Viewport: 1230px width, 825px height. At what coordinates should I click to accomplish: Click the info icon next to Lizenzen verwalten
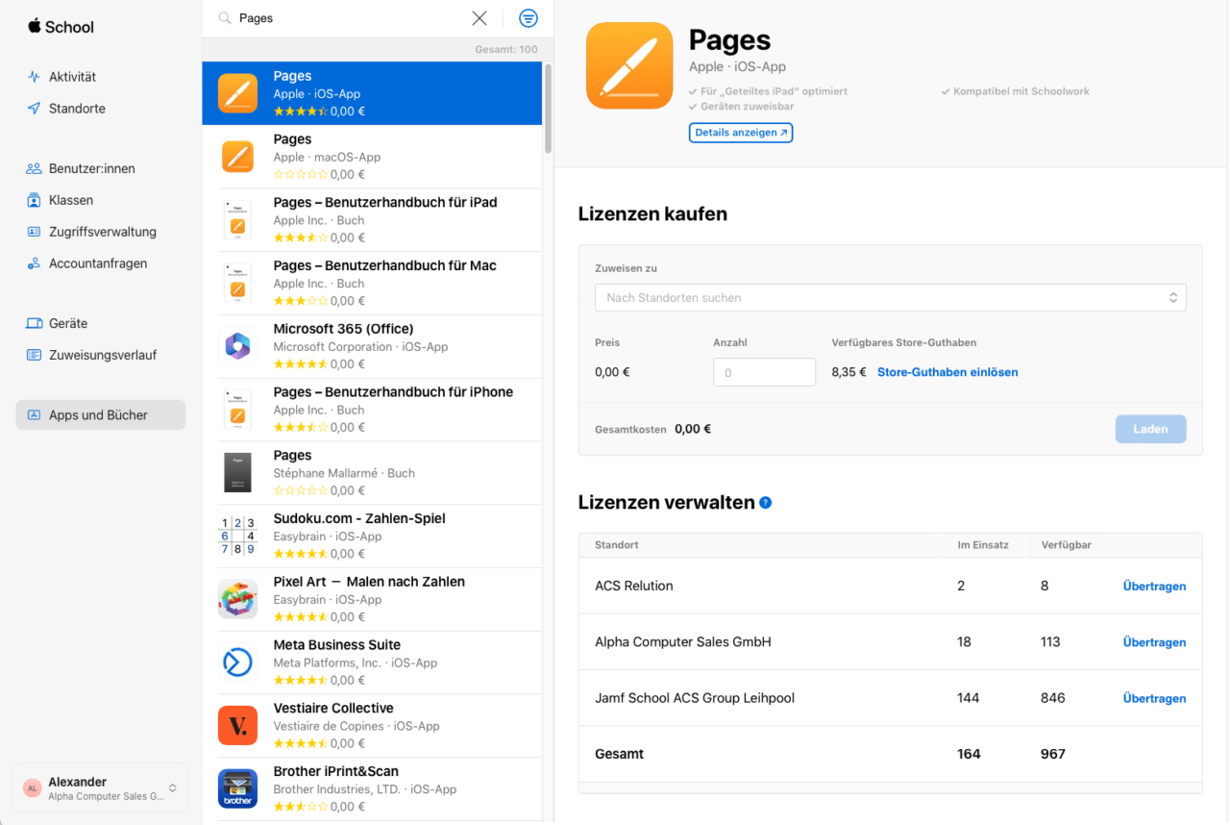tap(766, 503)
